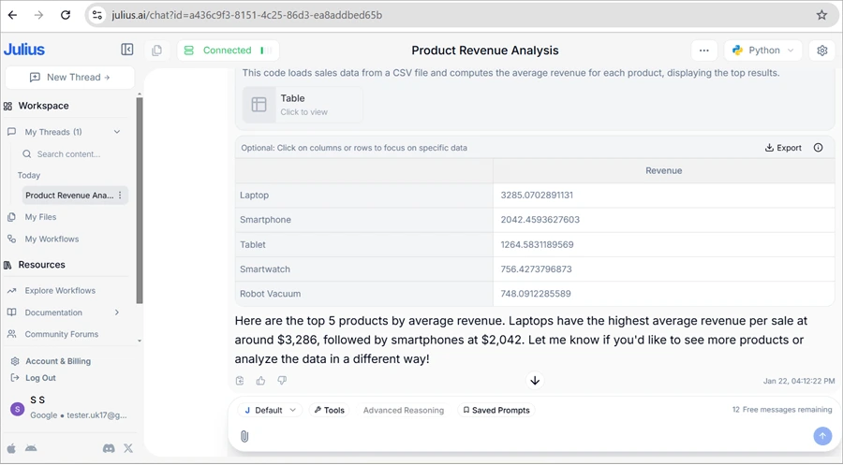This screenshot has width=843, height=465.
Task: Click the Connected status button
Action: click(228, 51)
